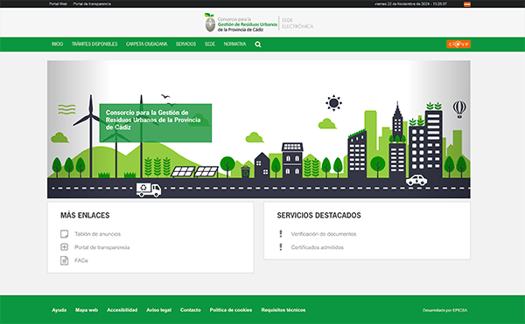Open the Portal Web link in the top bar

click(x=58, y=4)
